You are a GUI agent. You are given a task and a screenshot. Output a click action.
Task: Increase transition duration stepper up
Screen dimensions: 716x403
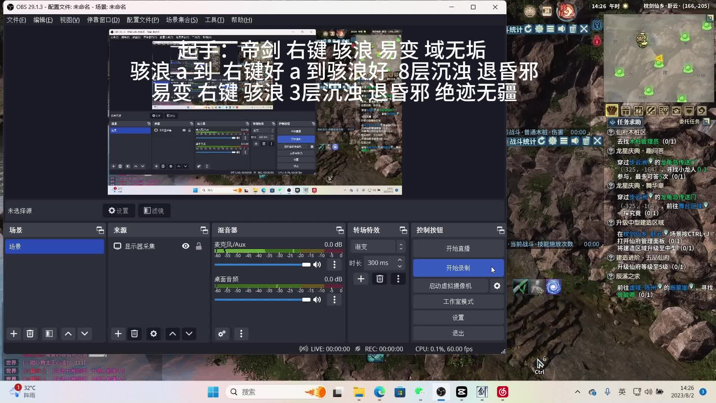(x=400, y=260)
